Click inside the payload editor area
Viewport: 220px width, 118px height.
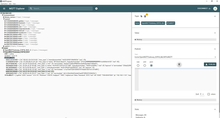coord(177,79)
